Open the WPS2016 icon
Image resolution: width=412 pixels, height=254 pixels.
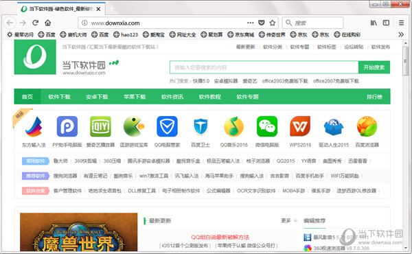300,126
